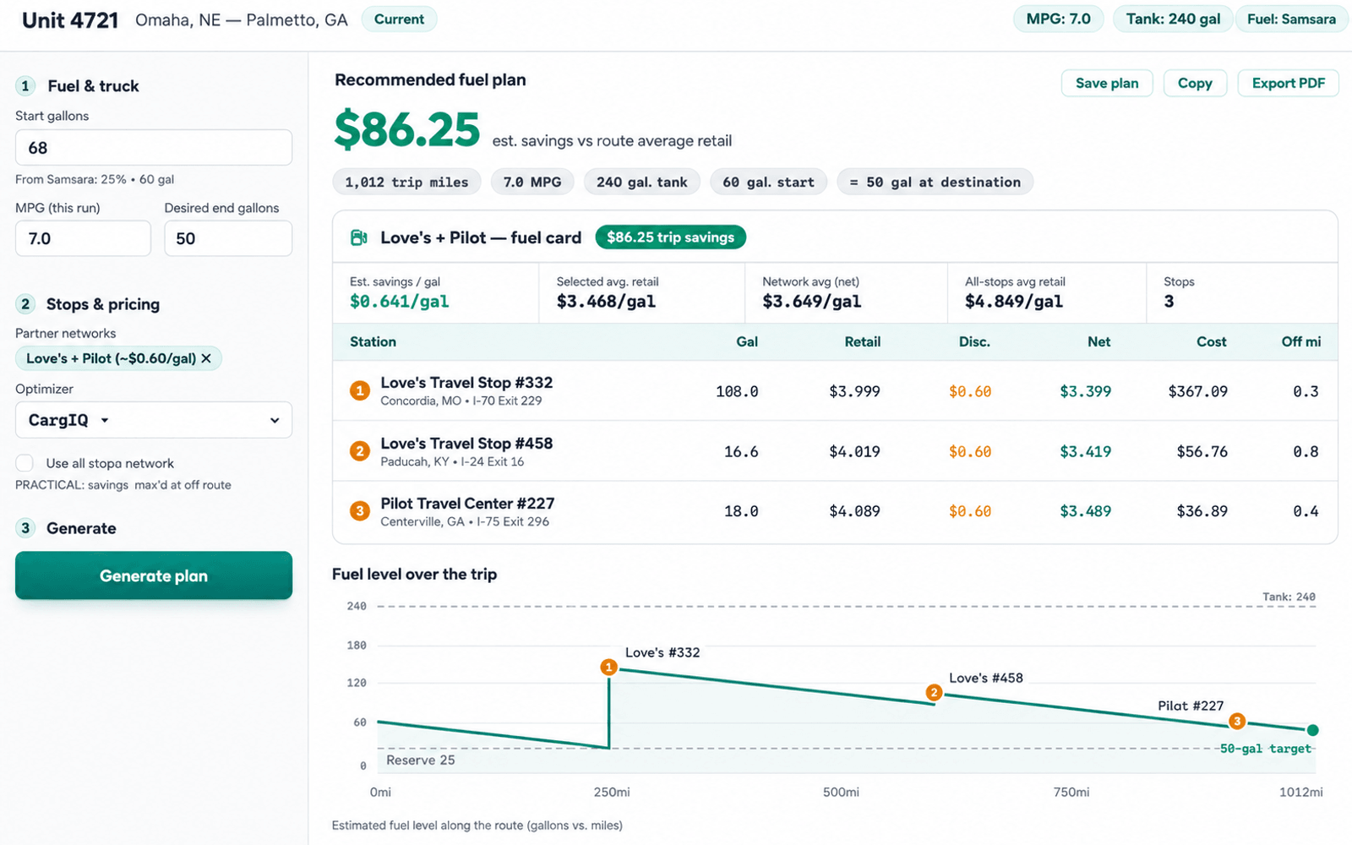Click the $367.09 cost cell
The height and width of the screenshot is (845, 1352).
pyautogui.click(x=1197, y=391)
